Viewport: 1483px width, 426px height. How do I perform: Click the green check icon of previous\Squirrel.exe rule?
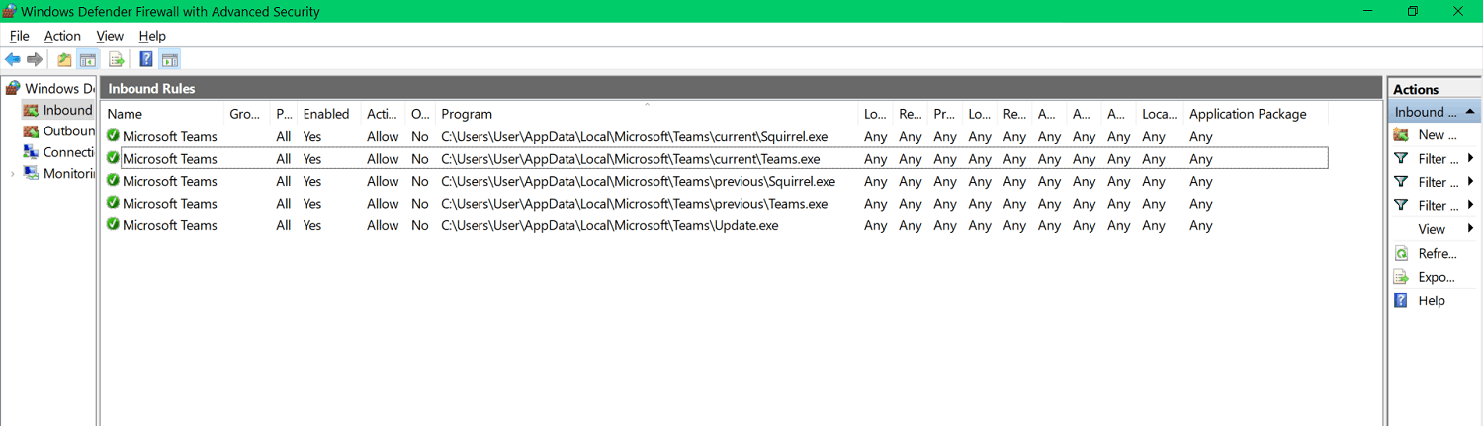click(113, 181)
